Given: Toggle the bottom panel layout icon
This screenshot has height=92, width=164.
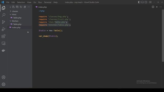Looking at the screenshot, I should [142, 2].
